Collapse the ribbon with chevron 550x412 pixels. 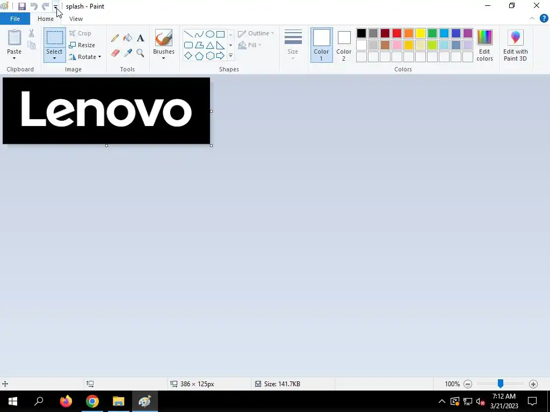click(532, 19)
